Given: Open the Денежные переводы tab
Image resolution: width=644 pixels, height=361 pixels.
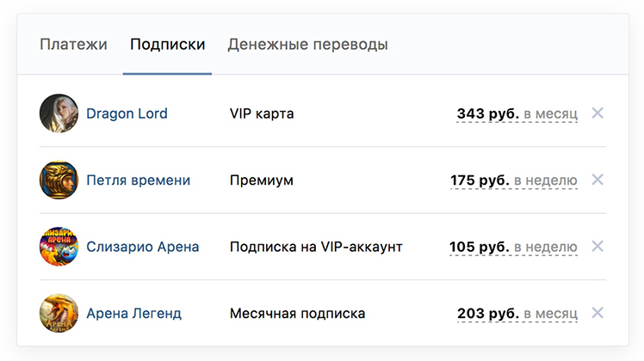Looking at the screenshot, I should tap(307, 45).
